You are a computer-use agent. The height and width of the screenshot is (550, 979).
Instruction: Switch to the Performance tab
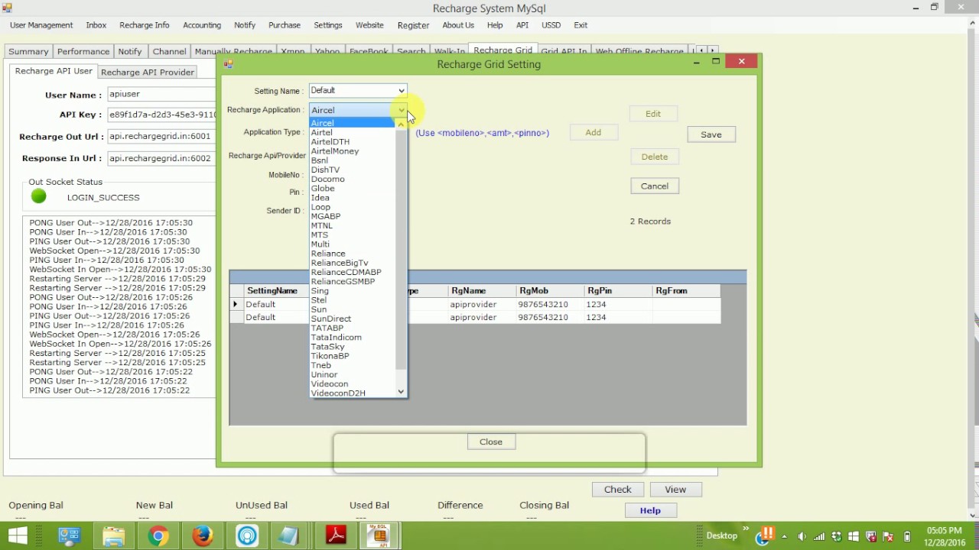[x=83, y=51]
